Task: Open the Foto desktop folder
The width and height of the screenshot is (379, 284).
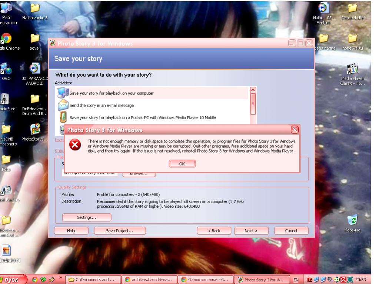Action: [x=6, y=163]
